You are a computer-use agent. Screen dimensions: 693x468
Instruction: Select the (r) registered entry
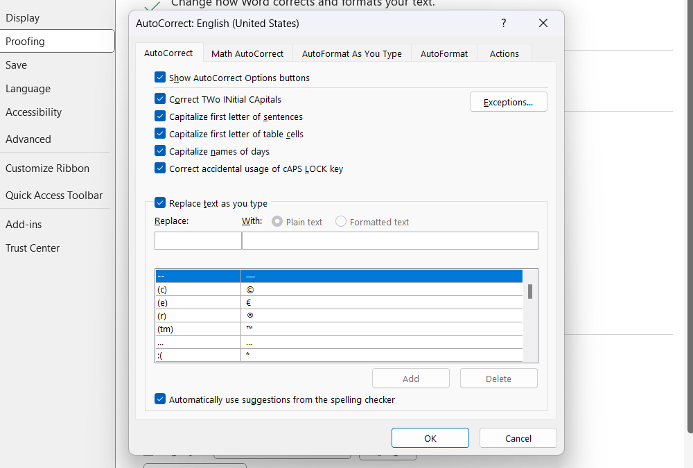[339, 316]
